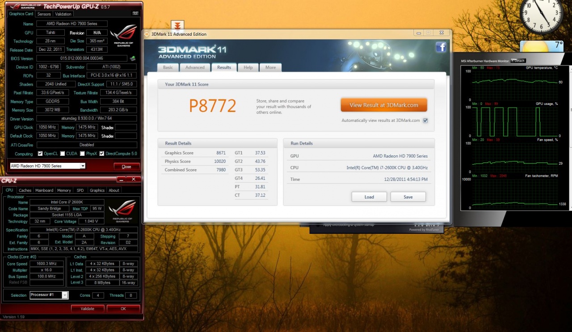This screenshot has width=572, height=332.
Task: Click the OK button in CPU-Z
Action: click(x=123, y=308)
